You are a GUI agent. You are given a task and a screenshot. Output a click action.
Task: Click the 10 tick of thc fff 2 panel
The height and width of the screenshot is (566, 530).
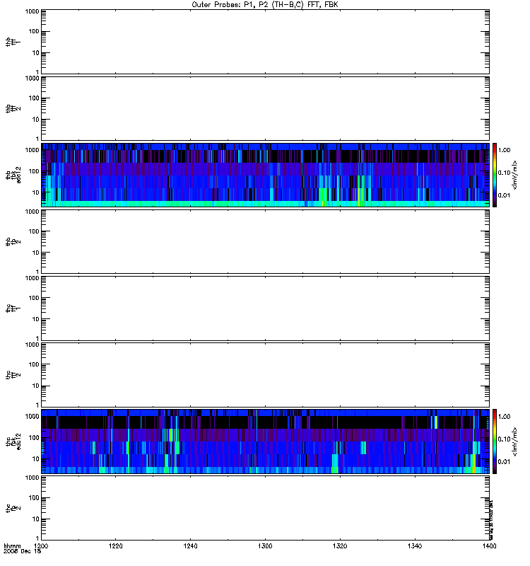coord(35,386)
